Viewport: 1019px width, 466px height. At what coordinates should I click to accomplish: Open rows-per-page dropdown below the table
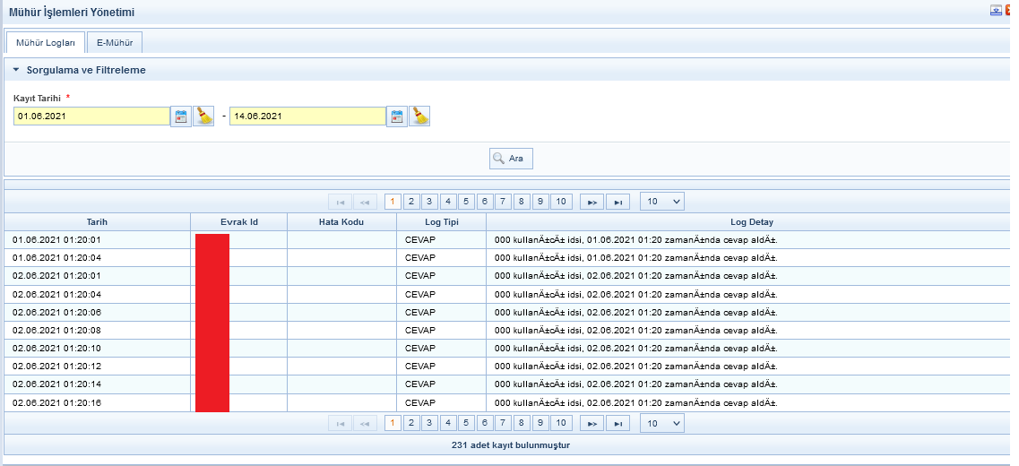(x=661, y=423)
